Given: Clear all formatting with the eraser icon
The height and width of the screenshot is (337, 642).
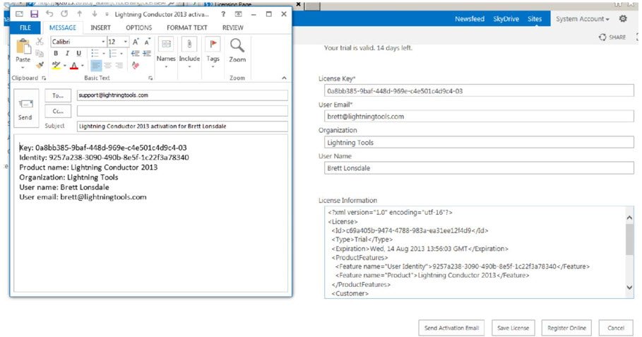Looking at the screenshot, I should 136,65.
